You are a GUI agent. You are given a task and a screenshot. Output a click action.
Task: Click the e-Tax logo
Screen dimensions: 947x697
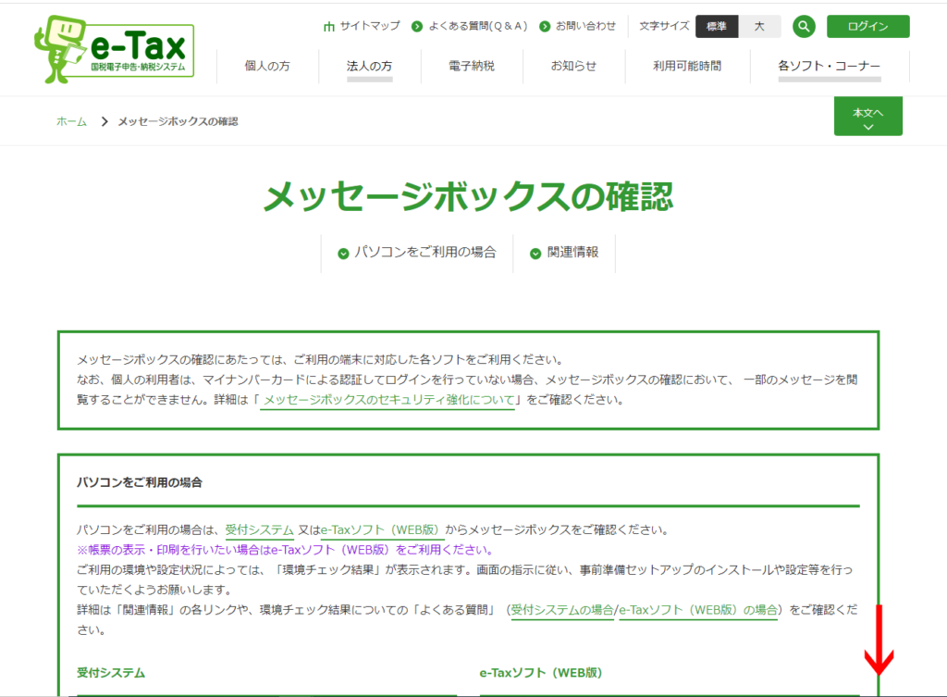(x=114, y=48)
